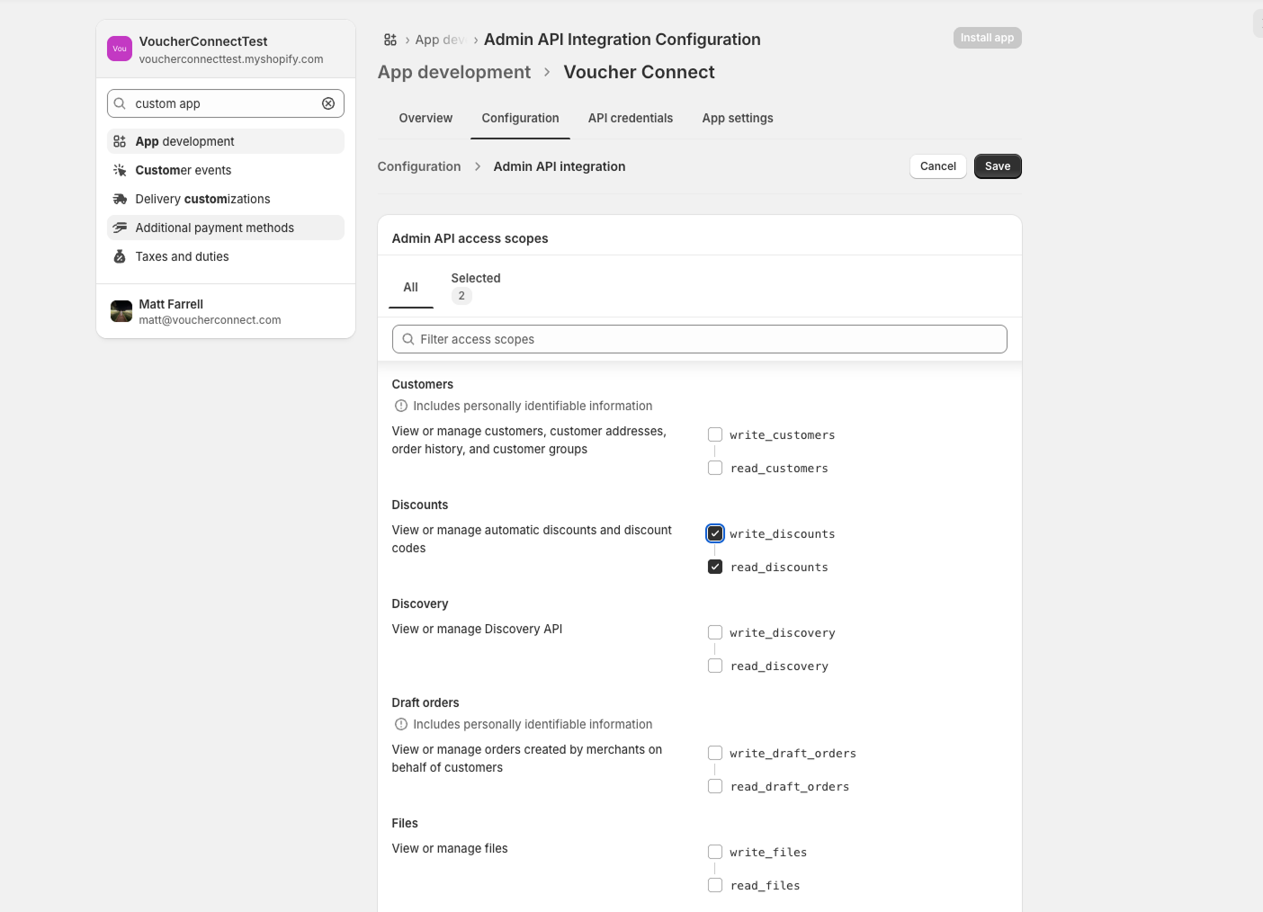Show the Selected scopes tab
Viewport: 1263px width, 912px height.
point(475,286)
